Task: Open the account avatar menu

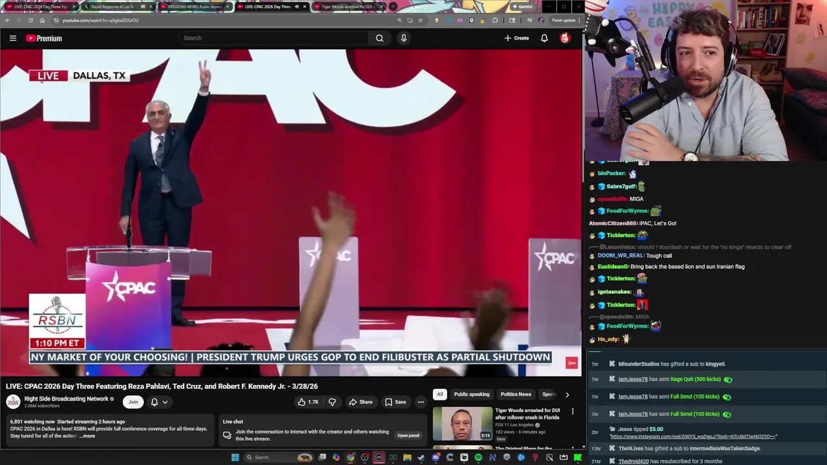Action: tap(565, 38)
